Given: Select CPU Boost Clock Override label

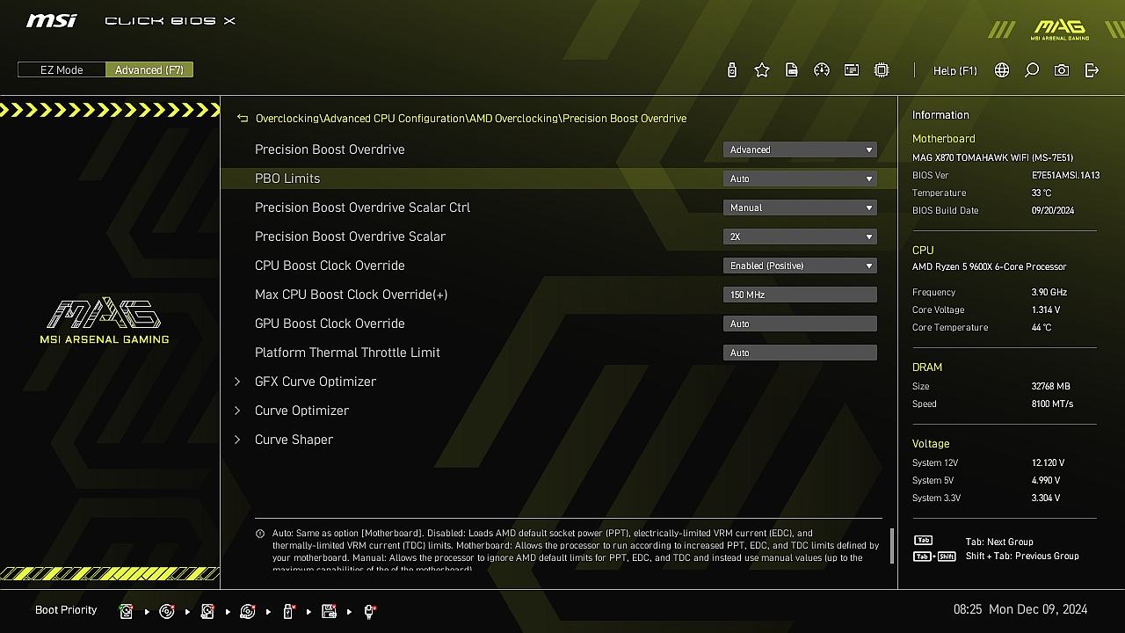Looking at the screenshot, I should click(x=330, y=266).
